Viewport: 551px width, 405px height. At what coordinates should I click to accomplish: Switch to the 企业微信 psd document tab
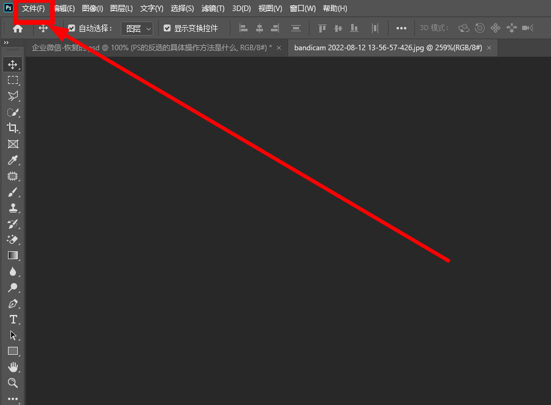point(150,48)
